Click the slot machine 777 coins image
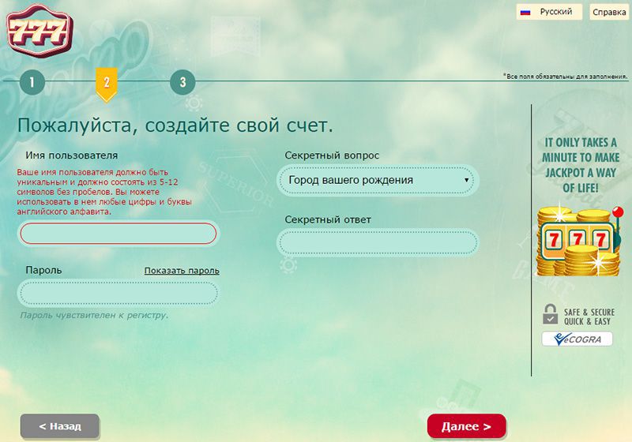The height and width of the screenshot is (442, 632). click(x=579, y=240)
